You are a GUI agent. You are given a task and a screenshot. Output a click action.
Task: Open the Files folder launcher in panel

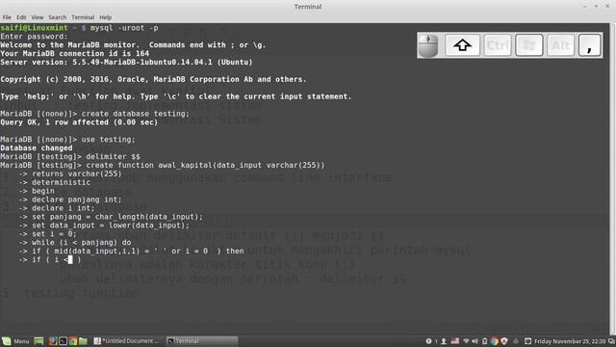(83, 341)
